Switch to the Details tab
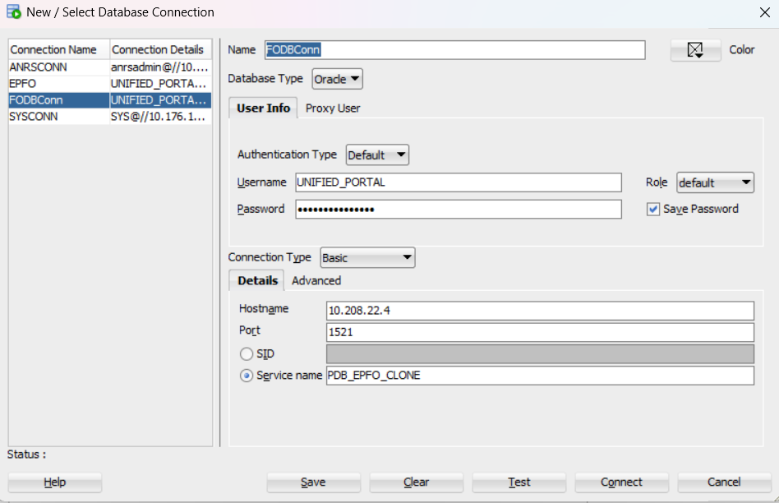 point(257,280)
